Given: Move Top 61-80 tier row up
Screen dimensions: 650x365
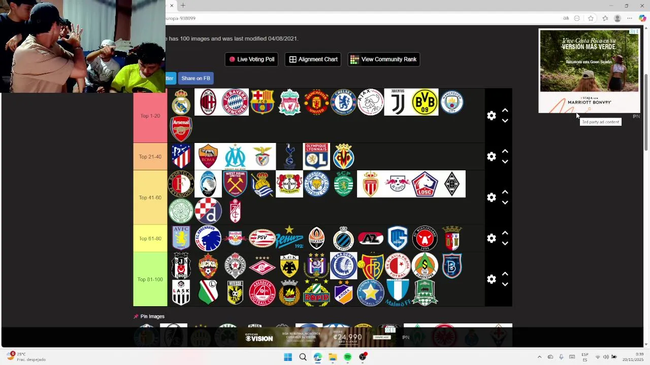Looking at the screenshot, I should click(505, 233).
